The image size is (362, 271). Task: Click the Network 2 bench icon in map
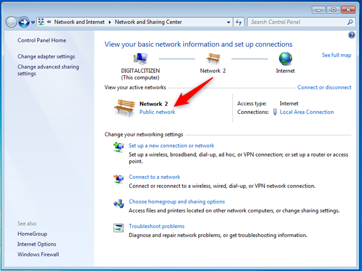213,59
